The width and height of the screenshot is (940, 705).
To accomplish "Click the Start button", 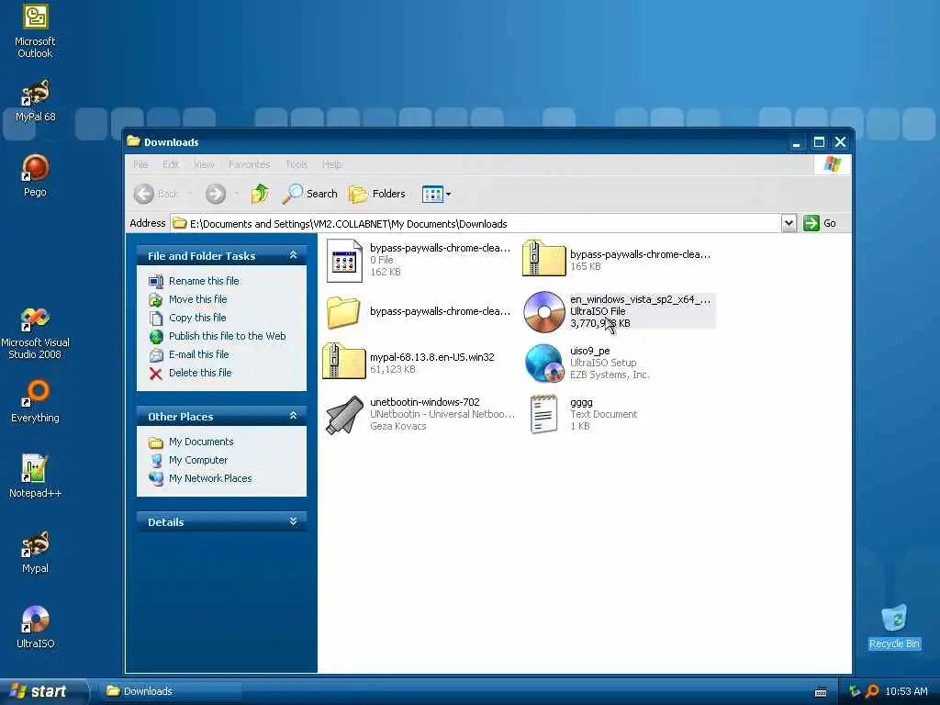I will [43, 691].
